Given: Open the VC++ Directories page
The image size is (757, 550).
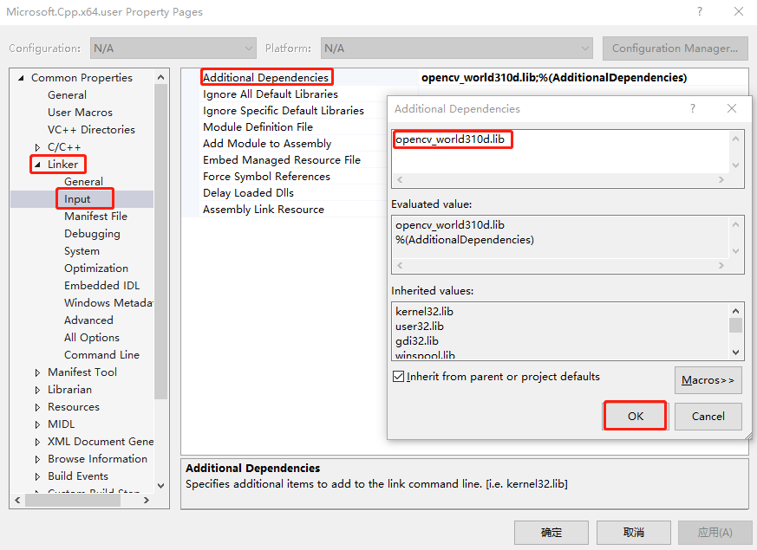Looking at the screenshot, I should [91, 130].
